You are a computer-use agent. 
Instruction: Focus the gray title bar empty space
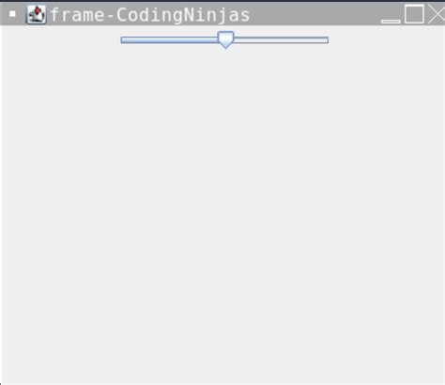pyautogui.click(x=315, y=14)
